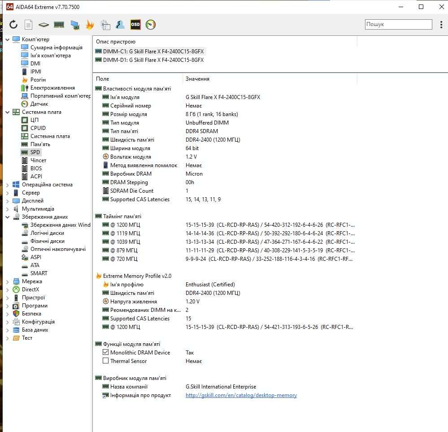Select DIMM-D1 G Skill Flare X device
The height and width of the screenshot is (432, 448).
150,60
